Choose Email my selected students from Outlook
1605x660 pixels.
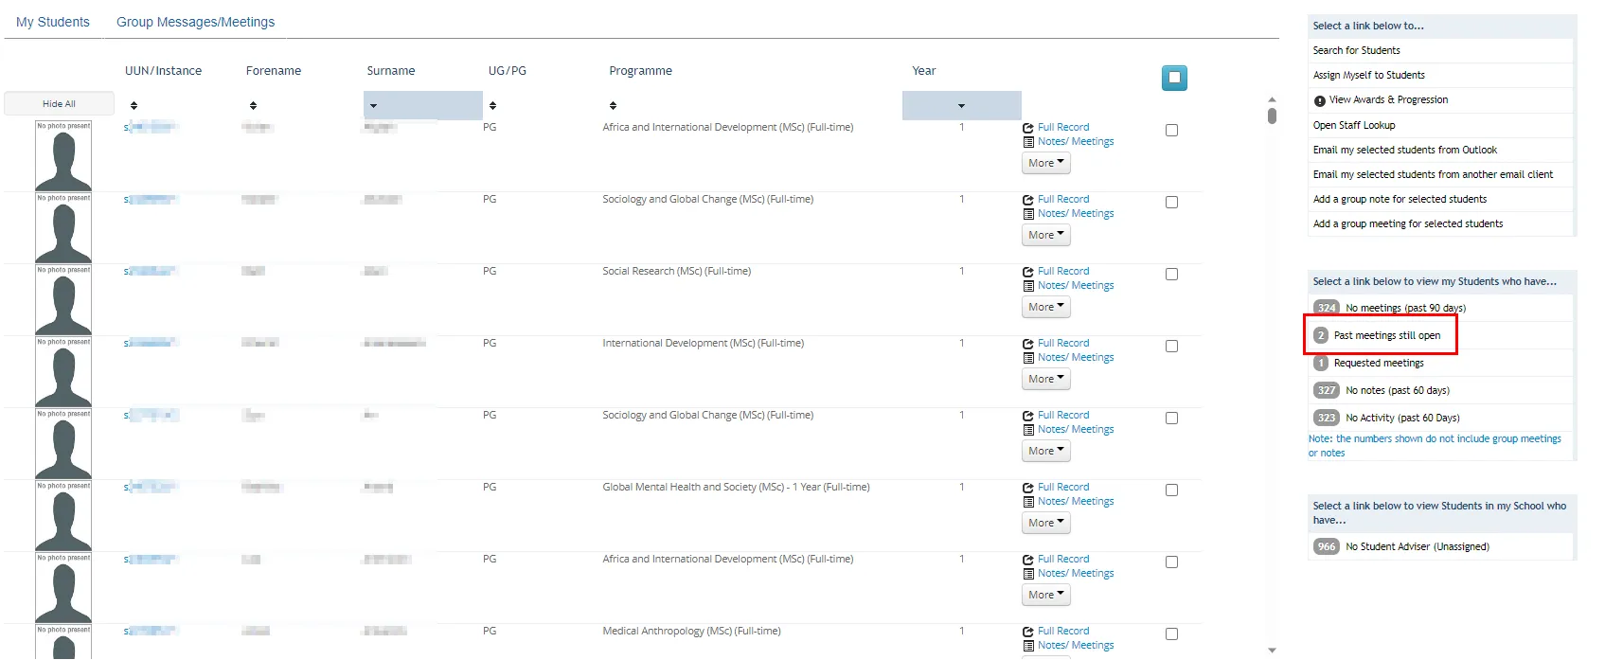[1404, 150]
